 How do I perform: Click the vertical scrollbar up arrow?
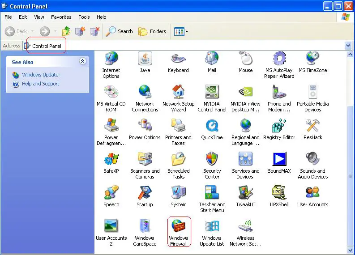[x=350, y=55]
